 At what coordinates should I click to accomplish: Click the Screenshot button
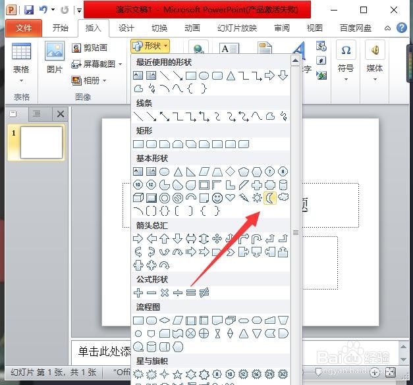pyautogui.click(x=94, y=64)
